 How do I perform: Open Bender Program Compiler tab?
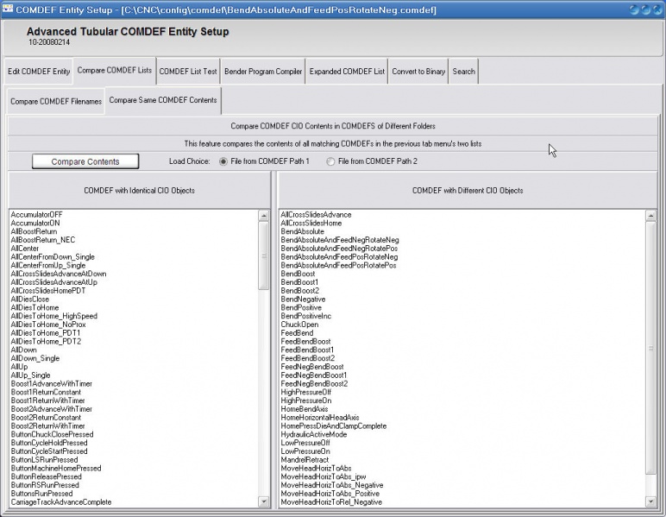(x=263, y=72)
